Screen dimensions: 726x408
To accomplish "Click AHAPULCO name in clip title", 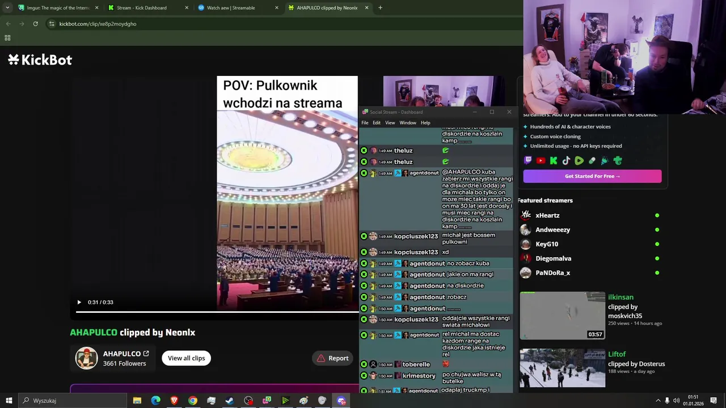I will click(x=94, y=333).
